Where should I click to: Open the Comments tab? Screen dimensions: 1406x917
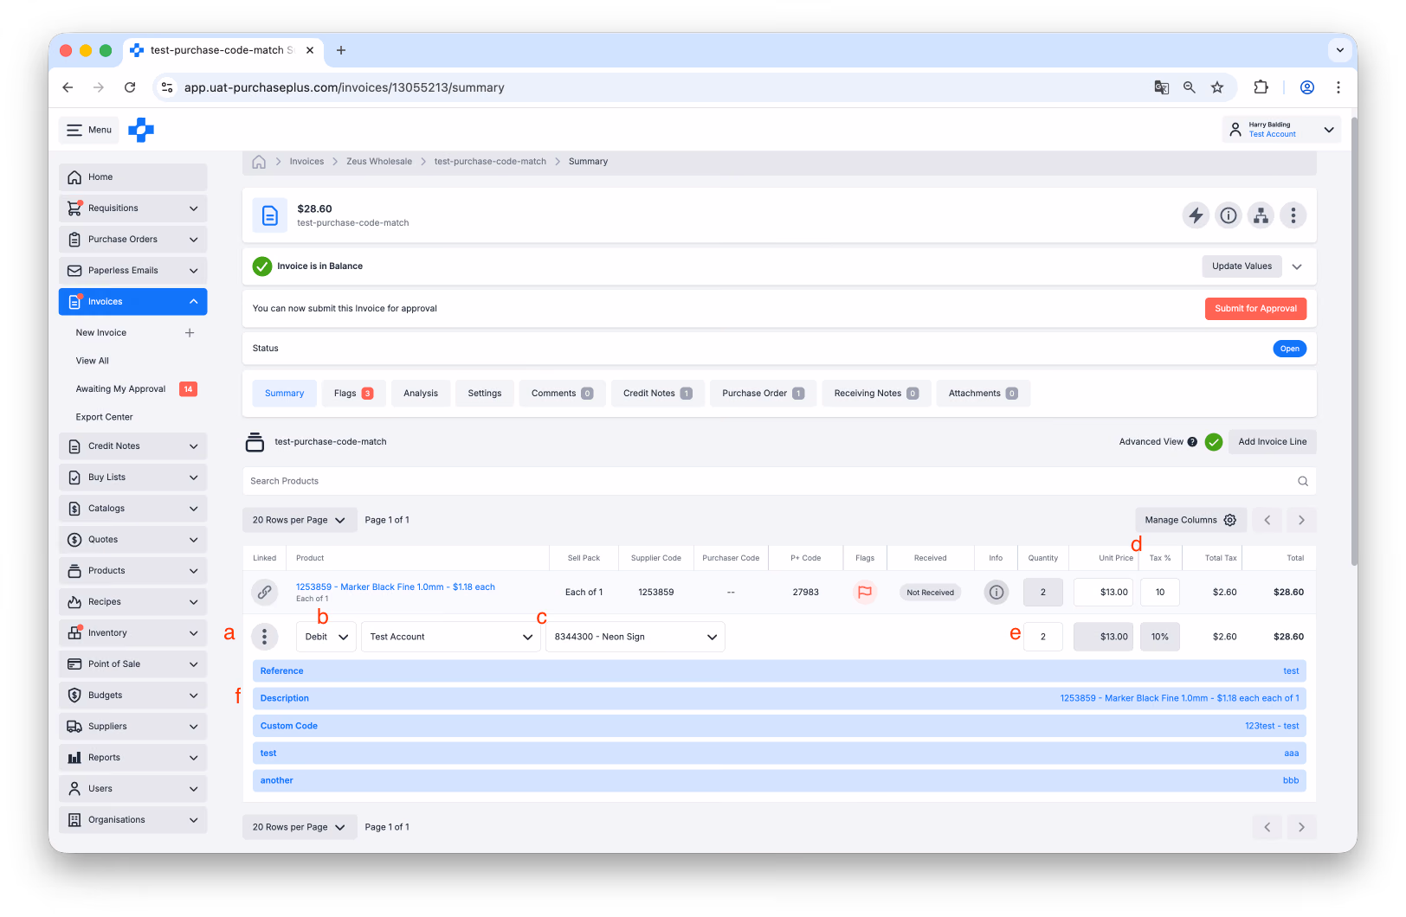pos(562,394)
